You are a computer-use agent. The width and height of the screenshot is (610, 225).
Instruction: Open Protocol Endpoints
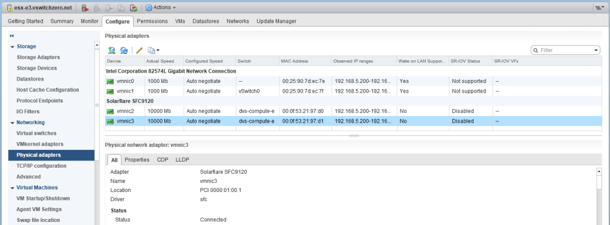40,101
